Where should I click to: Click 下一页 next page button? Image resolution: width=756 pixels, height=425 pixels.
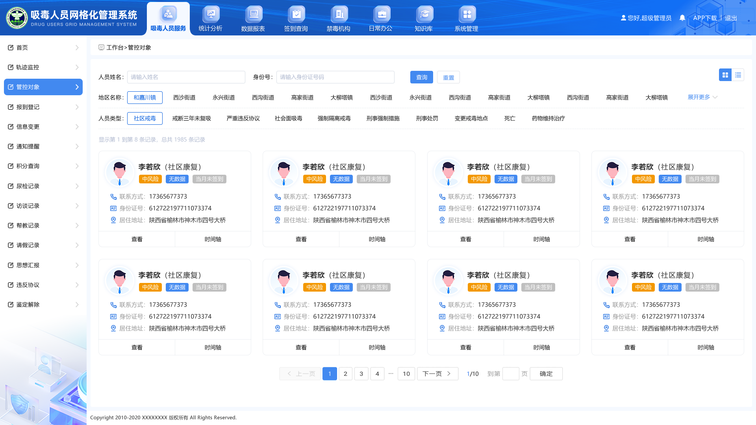pos(437,374)
